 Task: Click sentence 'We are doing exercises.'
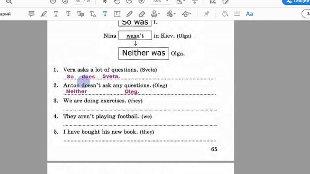95,101
